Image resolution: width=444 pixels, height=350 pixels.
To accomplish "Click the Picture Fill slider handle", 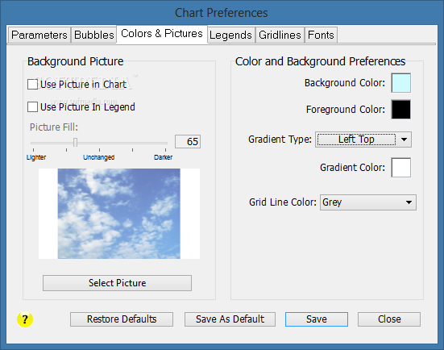I will [x=75, y=142].
